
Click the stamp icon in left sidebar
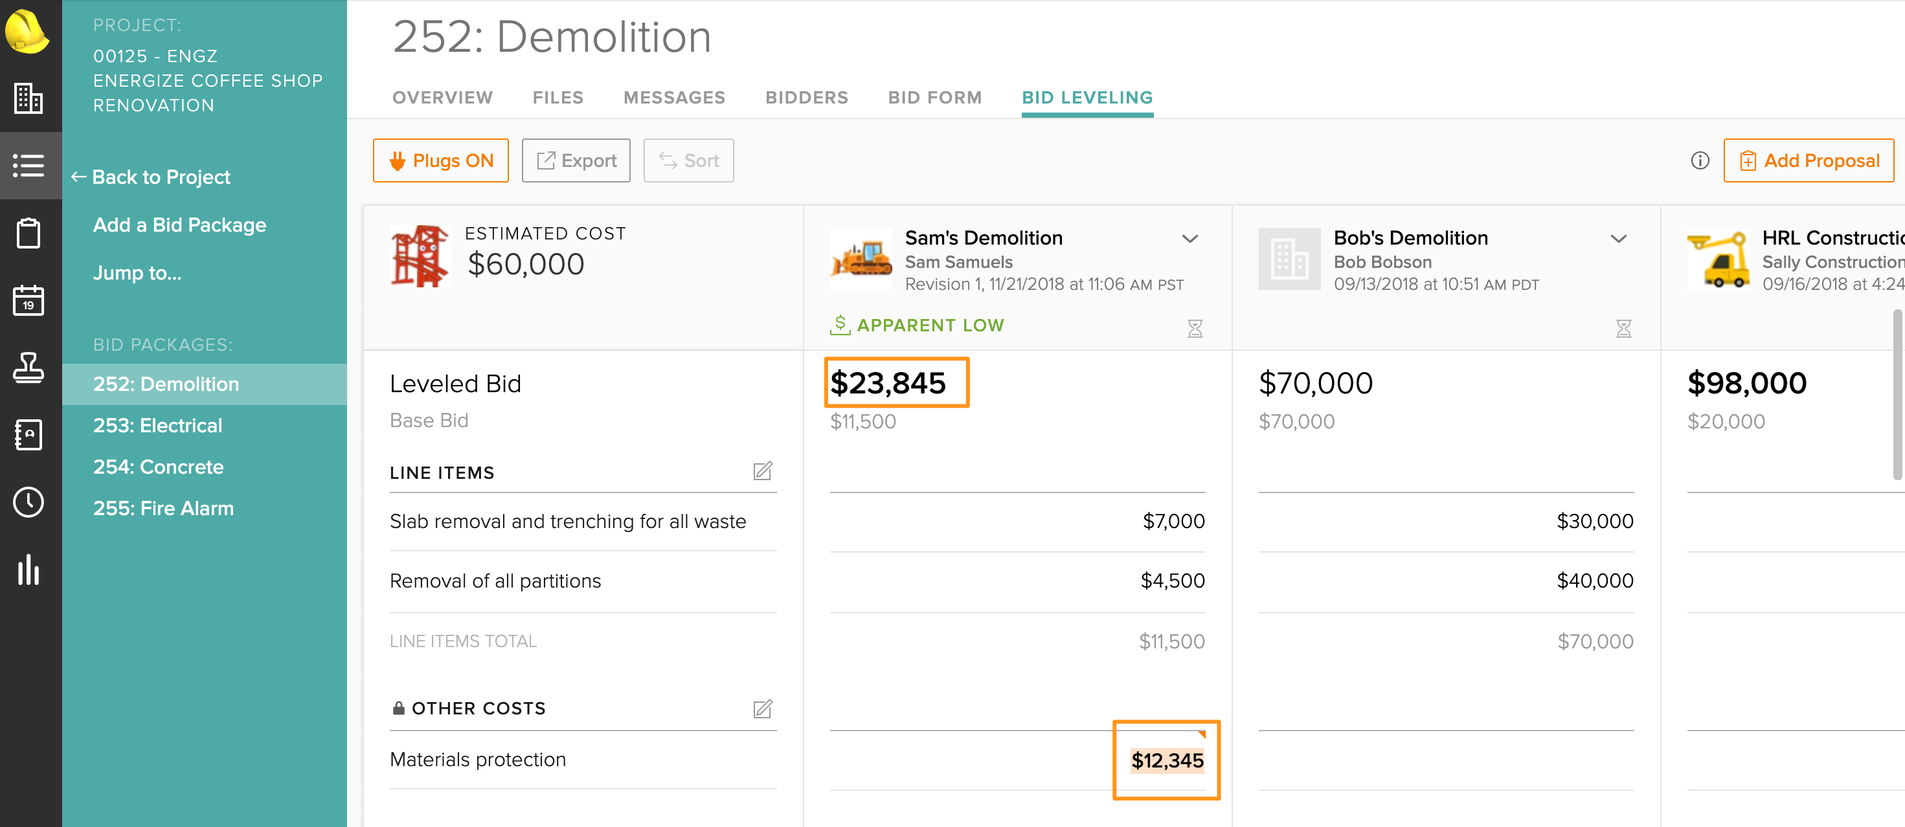pos(28,368)
